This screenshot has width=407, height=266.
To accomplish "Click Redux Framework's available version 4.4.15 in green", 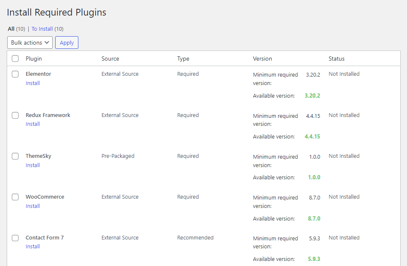I will (312, 136).
